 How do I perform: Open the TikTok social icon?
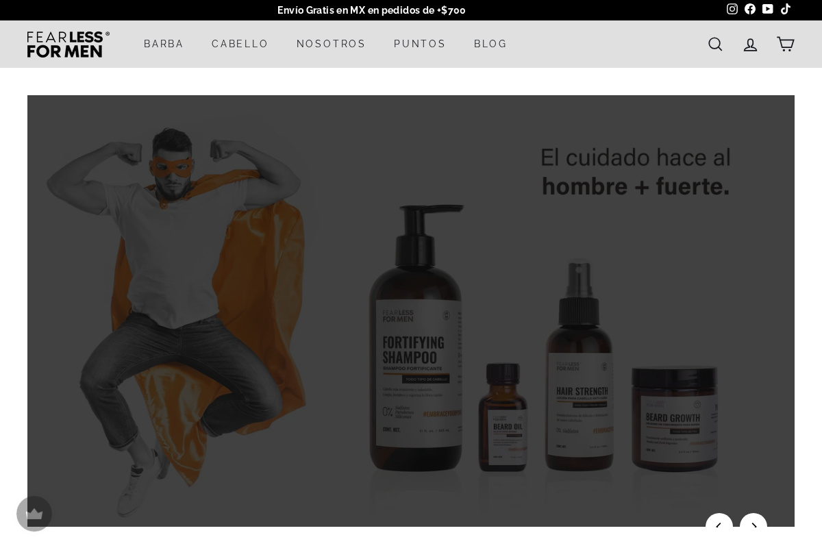(786, 9)
